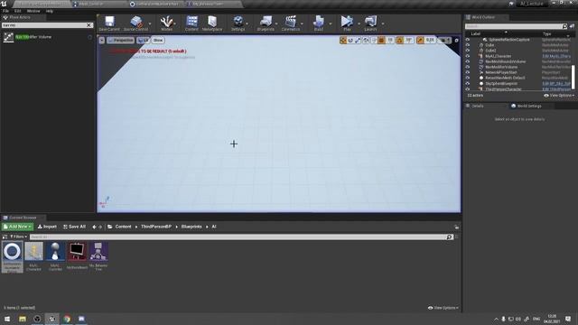This screenshot has width=578, height=325.
Task: Open the Help menu
Action: [x=50, y=11]
